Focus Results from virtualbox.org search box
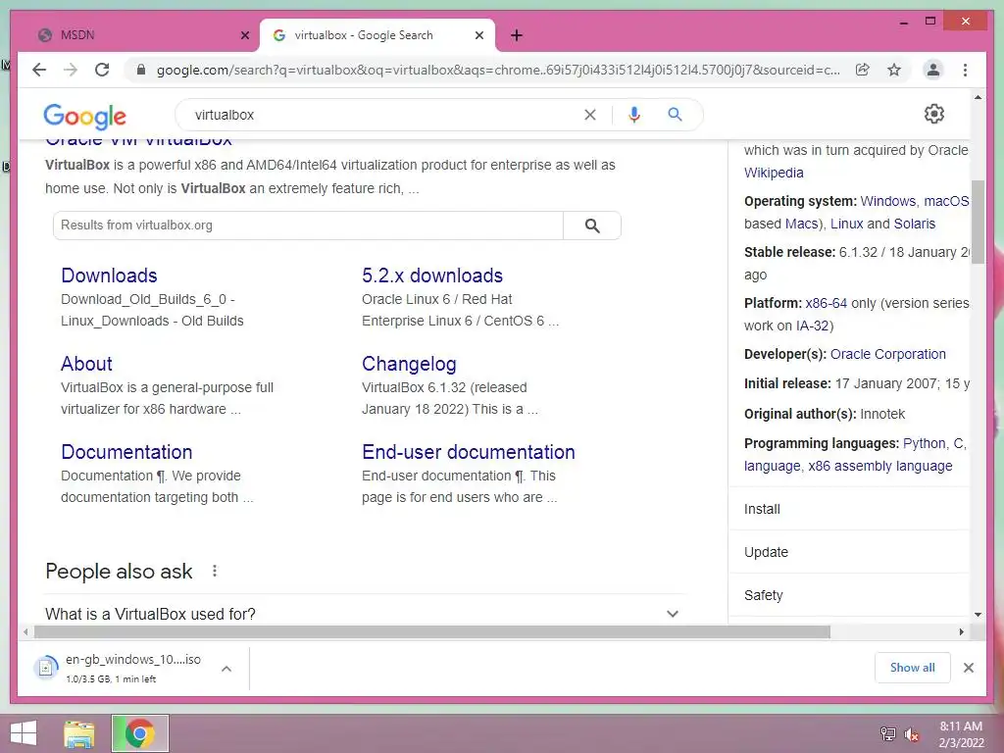Viewport: 1004px width, 753px height. (x=308, y=226)
